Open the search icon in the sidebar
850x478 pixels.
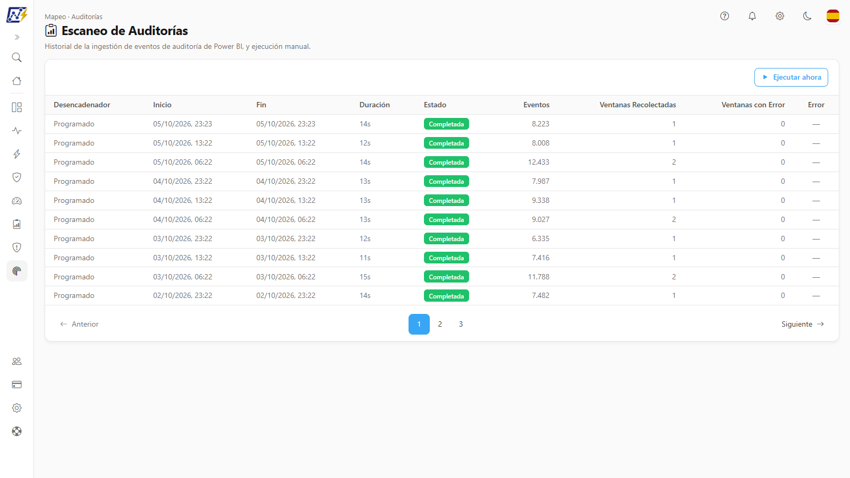pos(17,57)
